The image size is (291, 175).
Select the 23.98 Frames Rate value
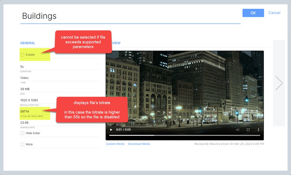(24, 123)
